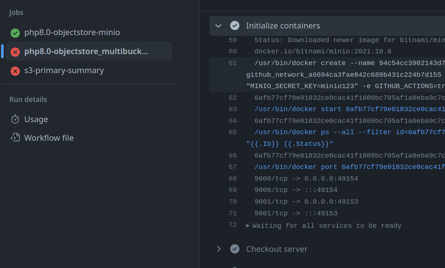445x268 pixels.
Task: Open the Usage run details
Action: coord(36,119)
